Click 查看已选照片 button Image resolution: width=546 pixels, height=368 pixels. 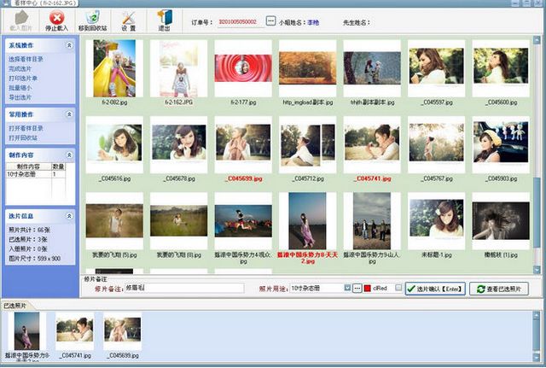tap(499, 289)
